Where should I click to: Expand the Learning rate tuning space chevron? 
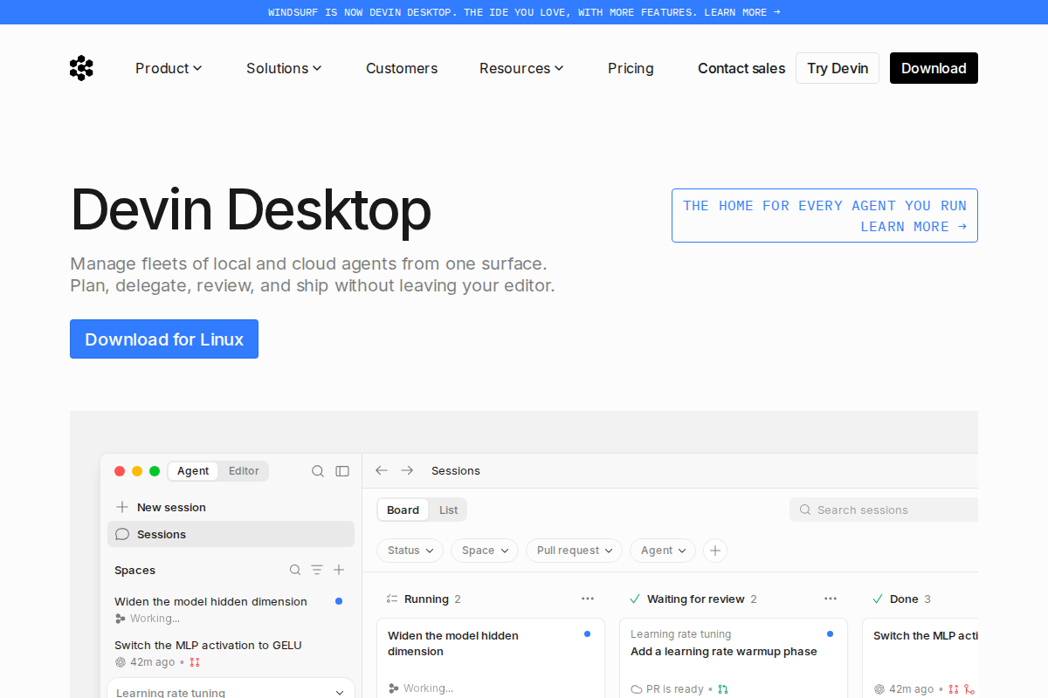340,693
